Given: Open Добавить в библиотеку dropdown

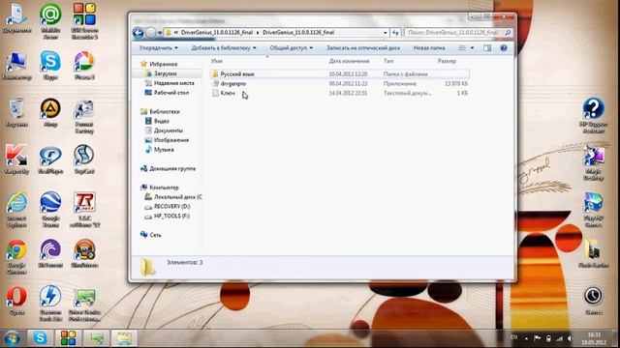Looking at the screenshot, I should click(224, 47).
